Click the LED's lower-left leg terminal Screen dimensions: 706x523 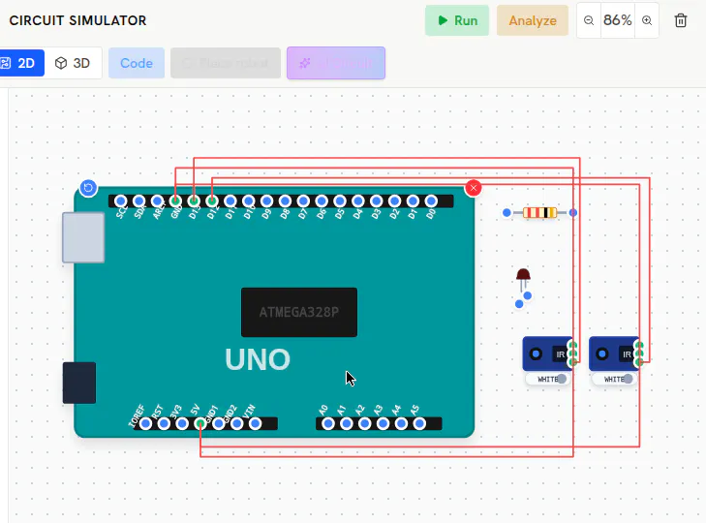(519, 304)
